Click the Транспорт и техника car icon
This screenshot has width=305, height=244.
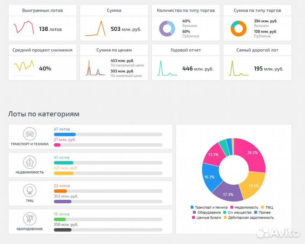[29, 134]
